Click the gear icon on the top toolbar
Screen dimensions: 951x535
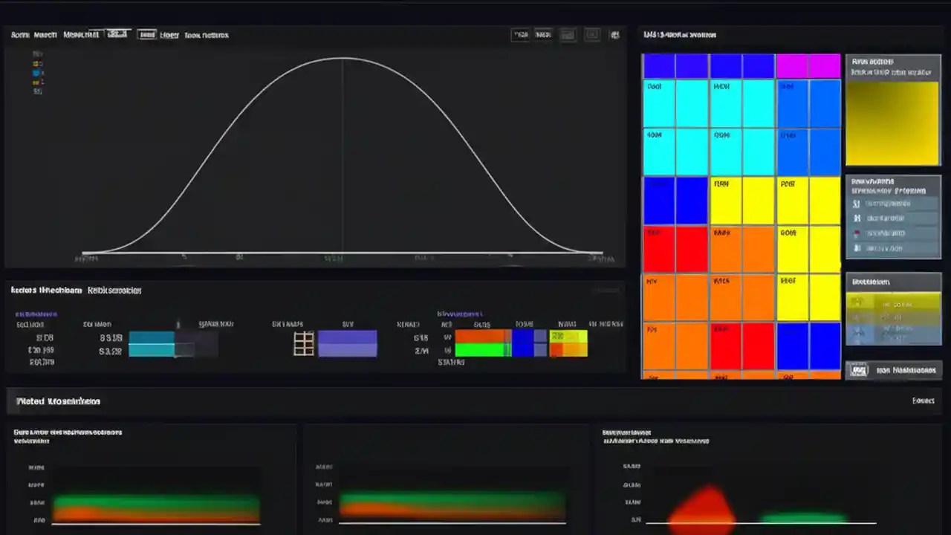(615, 34)
